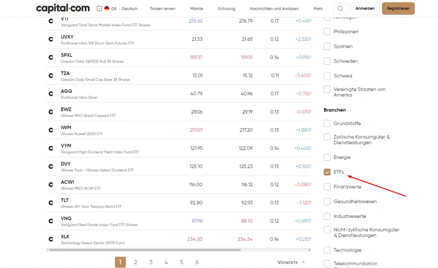Open the Nachrichten und Analysen menu
Screen dimensions: 438x268
point(274,9)
